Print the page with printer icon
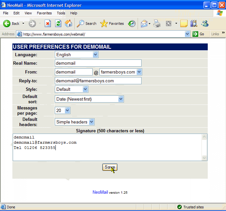The height and width of the screenshot is (211, 226). [x=157, y=24]
